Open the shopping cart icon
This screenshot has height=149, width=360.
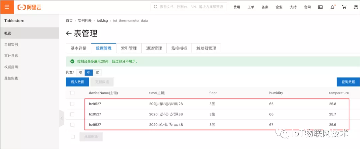point(344,7)
